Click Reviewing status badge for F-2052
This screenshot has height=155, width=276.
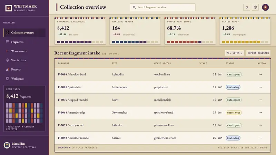coord(233,138)
